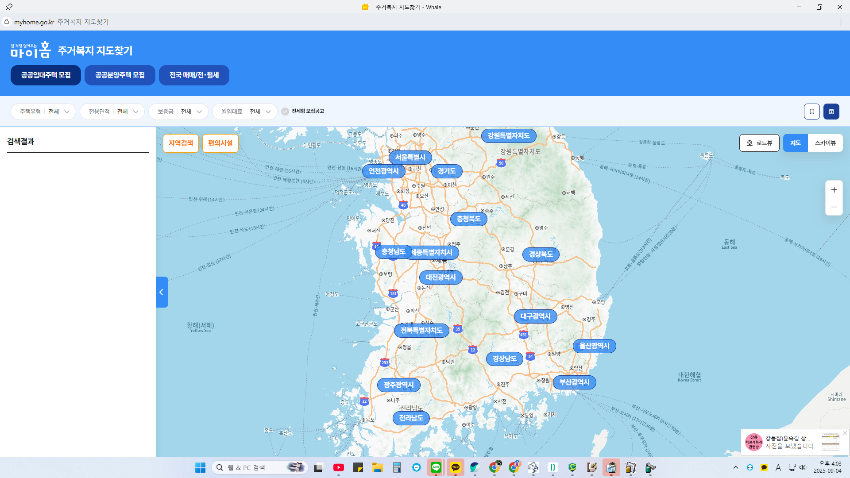Click the 편의시설 button
This screenshot has height=478, width=850.
point(220,143)
